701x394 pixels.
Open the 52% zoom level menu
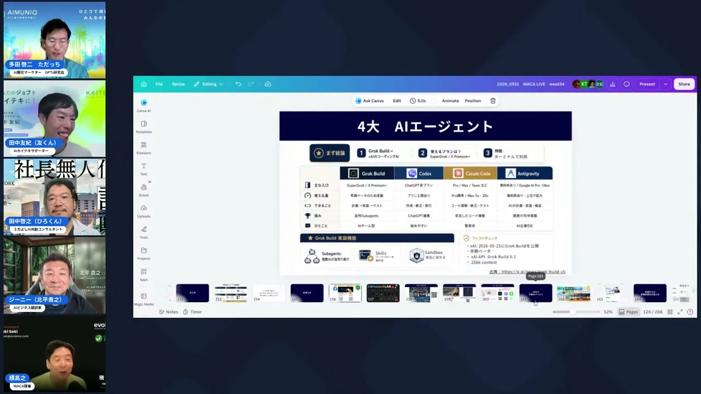[x=608, y=312]
